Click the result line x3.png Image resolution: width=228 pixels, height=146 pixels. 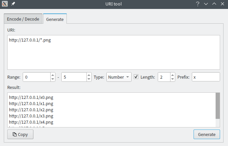pyautogui.click(x=31, y=116)
